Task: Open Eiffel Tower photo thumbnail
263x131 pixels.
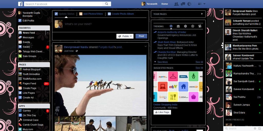Action: click(101, 124)
